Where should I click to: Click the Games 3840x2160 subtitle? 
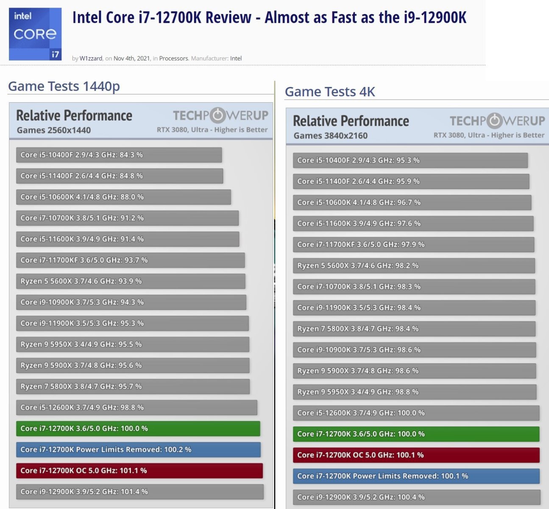[x=331, y=136]
